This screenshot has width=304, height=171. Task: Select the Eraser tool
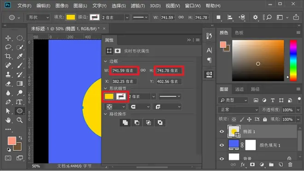coord(8,84)
